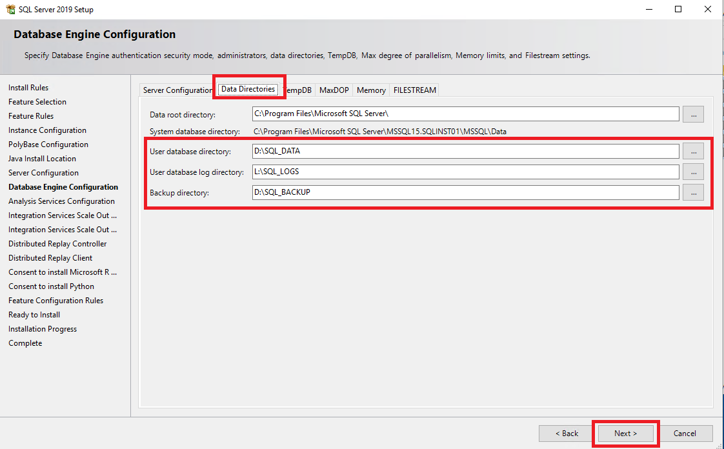Switch to the Memory tab
This screenshot has width=724, height=449.
point(371,90)
